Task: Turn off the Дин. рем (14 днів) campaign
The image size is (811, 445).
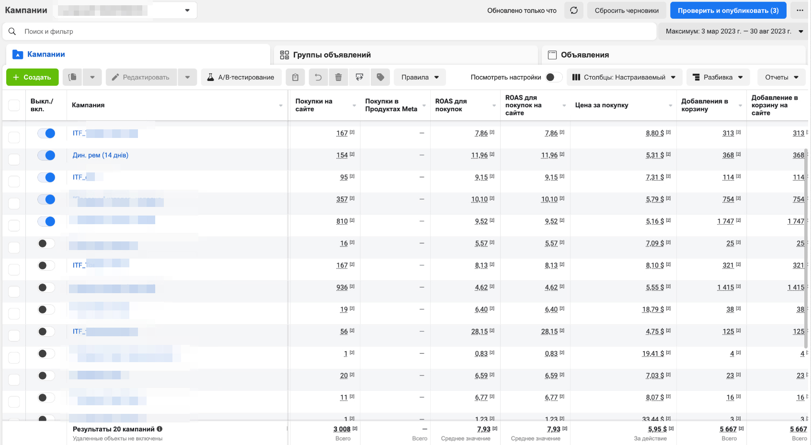Action: [x=46, y=155]
